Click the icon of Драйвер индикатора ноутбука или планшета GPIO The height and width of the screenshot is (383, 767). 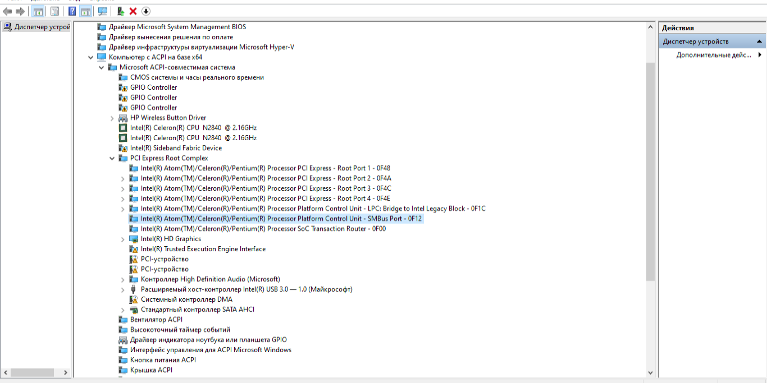tap(123, 340)
